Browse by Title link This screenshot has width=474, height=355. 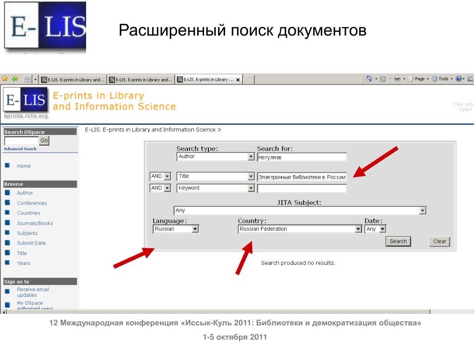pos(22,253)
